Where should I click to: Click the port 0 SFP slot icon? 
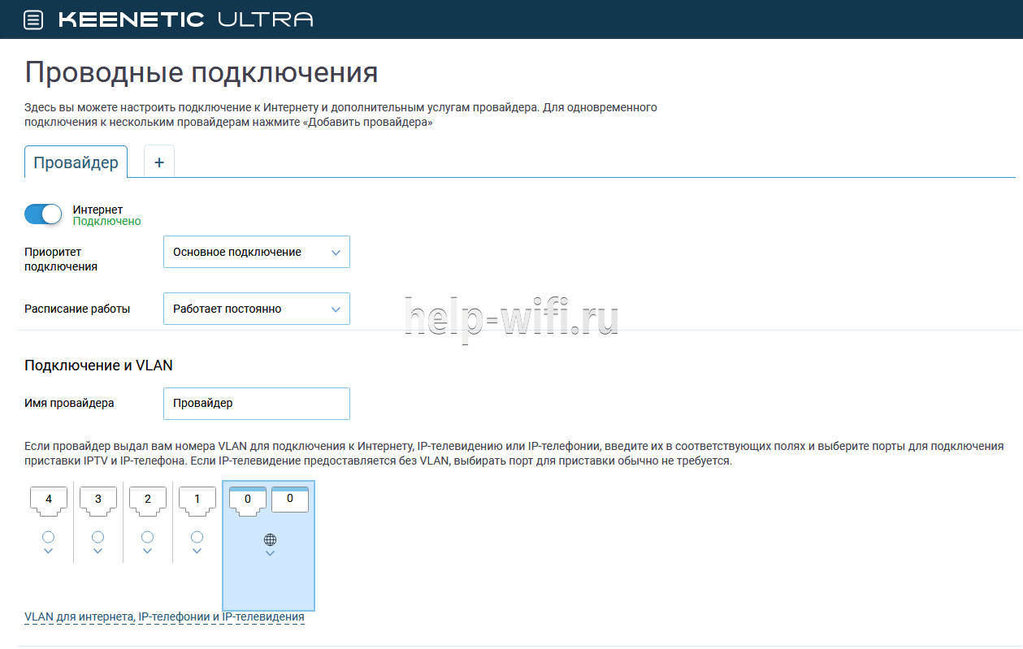coord(289,500)
